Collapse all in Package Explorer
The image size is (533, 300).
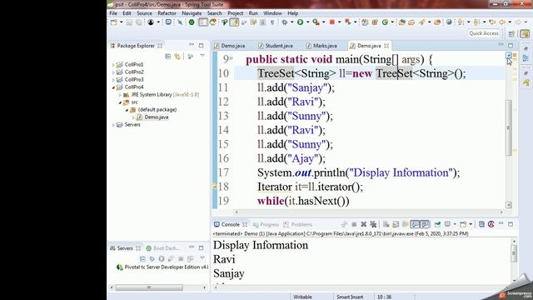coord(168,57)
